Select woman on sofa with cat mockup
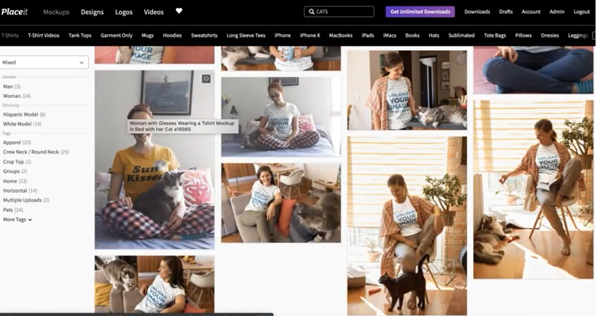 click(x=281, y=203)
